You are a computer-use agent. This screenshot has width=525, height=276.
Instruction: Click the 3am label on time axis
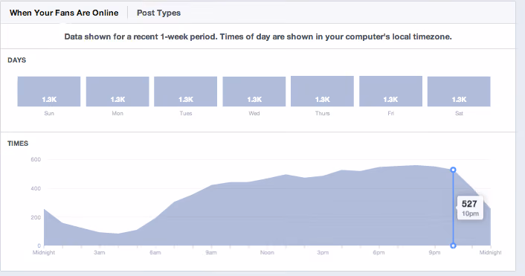[100, 252]
